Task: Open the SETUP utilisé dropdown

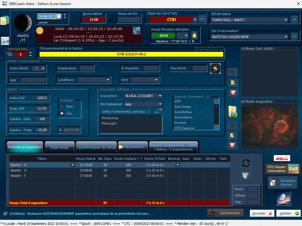Action: coord(286,20)
